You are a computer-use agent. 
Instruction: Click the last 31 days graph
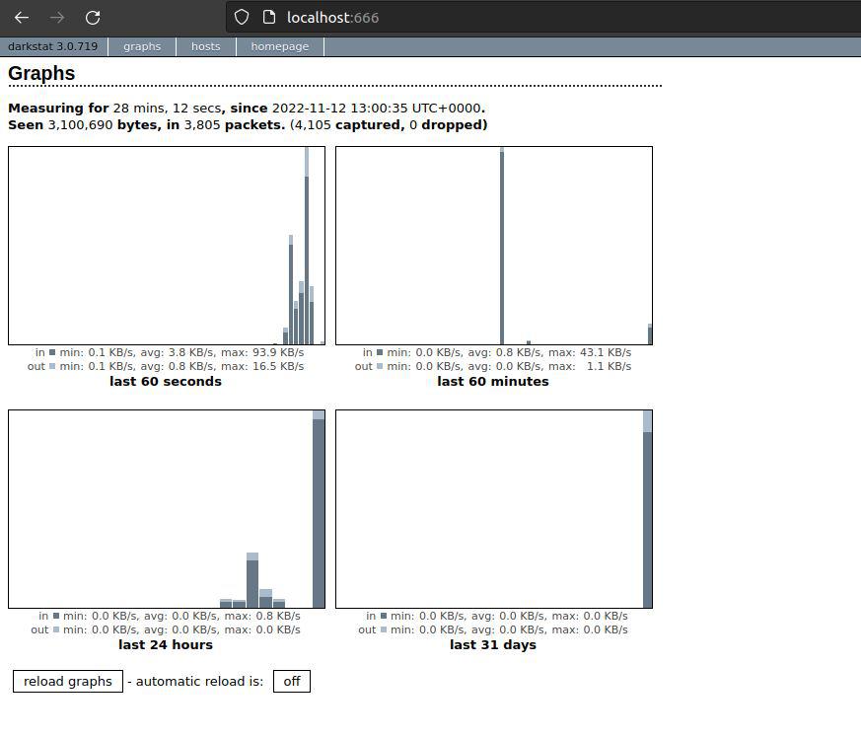coord(494,509)
